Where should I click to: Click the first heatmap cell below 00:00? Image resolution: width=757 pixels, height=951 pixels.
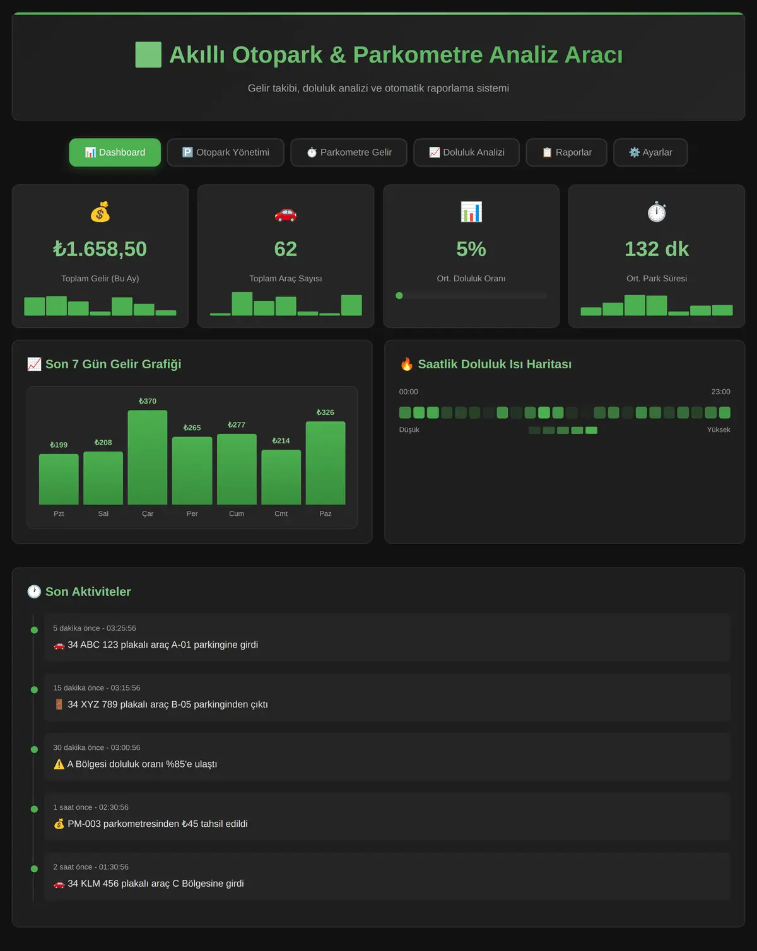click(405, 412)
